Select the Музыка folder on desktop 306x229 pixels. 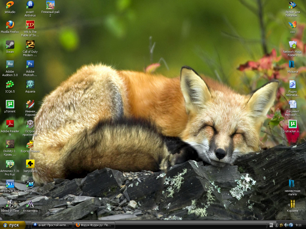[292, 64]
